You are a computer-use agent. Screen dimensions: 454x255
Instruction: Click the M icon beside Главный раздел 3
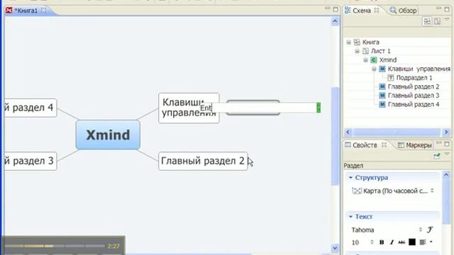[382, 96]
